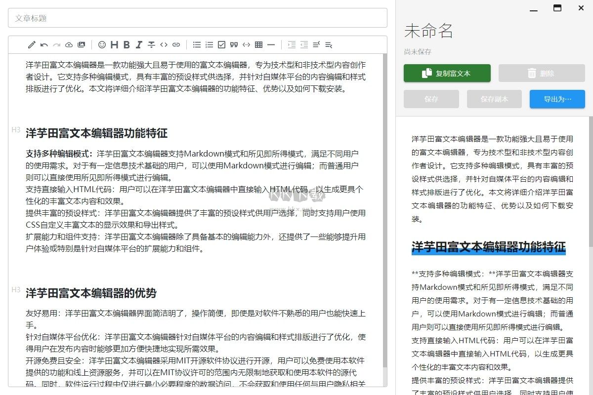This screenshot has width=593, height=395.
Task: Click the editor's vertical scrollbar
Action: click(x=385, y=197)
